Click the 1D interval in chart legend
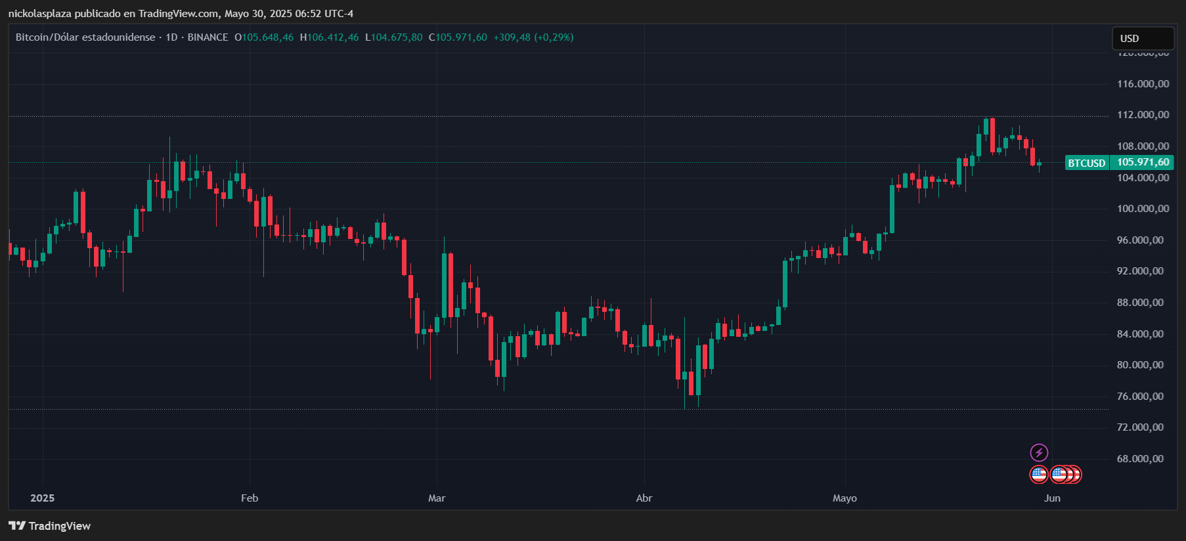Image resolution: width=1186 pixels, height=541 pixels. click(172, 37)
